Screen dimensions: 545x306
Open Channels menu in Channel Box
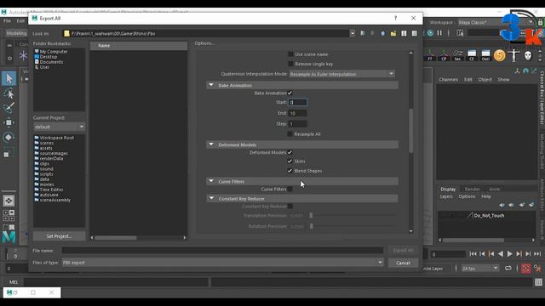(x=449, y=79)
